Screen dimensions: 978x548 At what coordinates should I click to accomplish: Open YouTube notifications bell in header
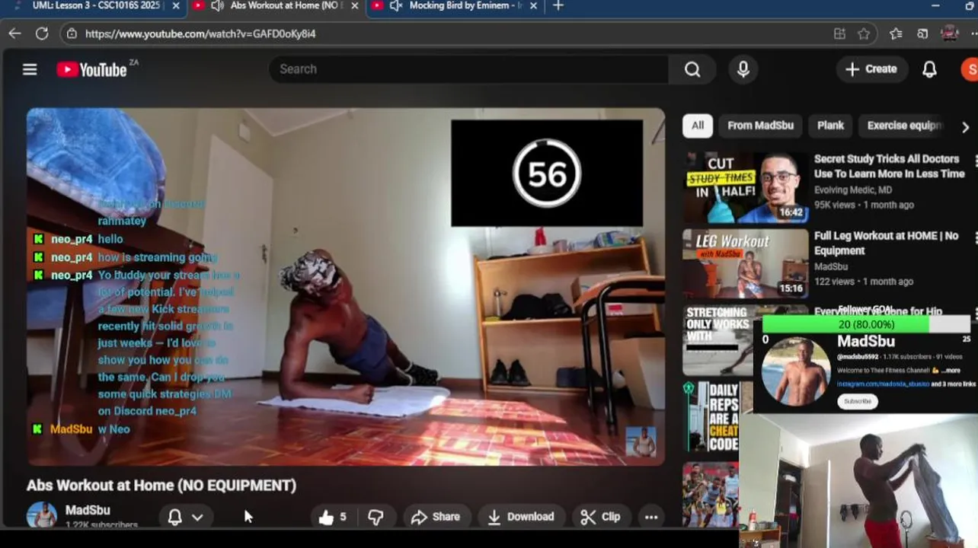click(929, 69)
